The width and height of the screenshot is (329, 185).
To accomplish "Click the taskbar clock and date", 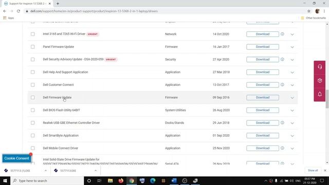I will pos(309,180).
